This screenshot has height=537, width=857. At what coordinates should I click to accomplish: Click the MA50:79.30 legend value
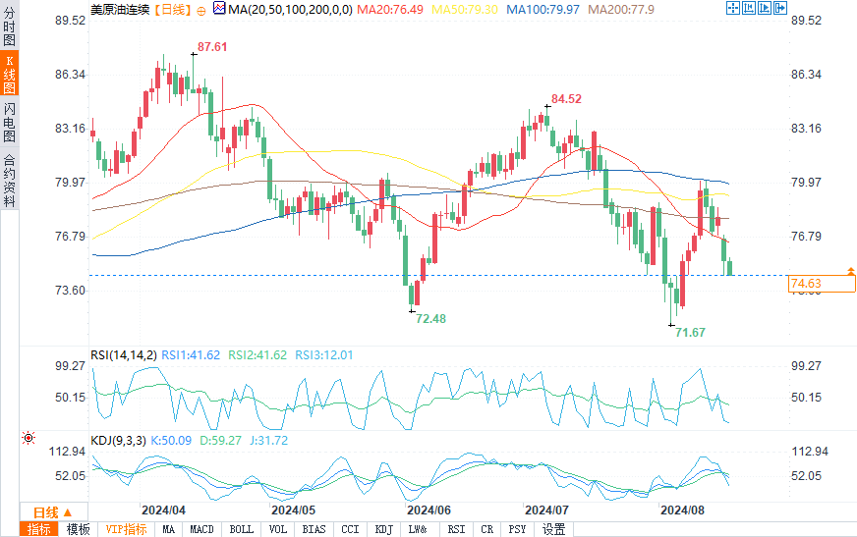[x=465, y=9]
